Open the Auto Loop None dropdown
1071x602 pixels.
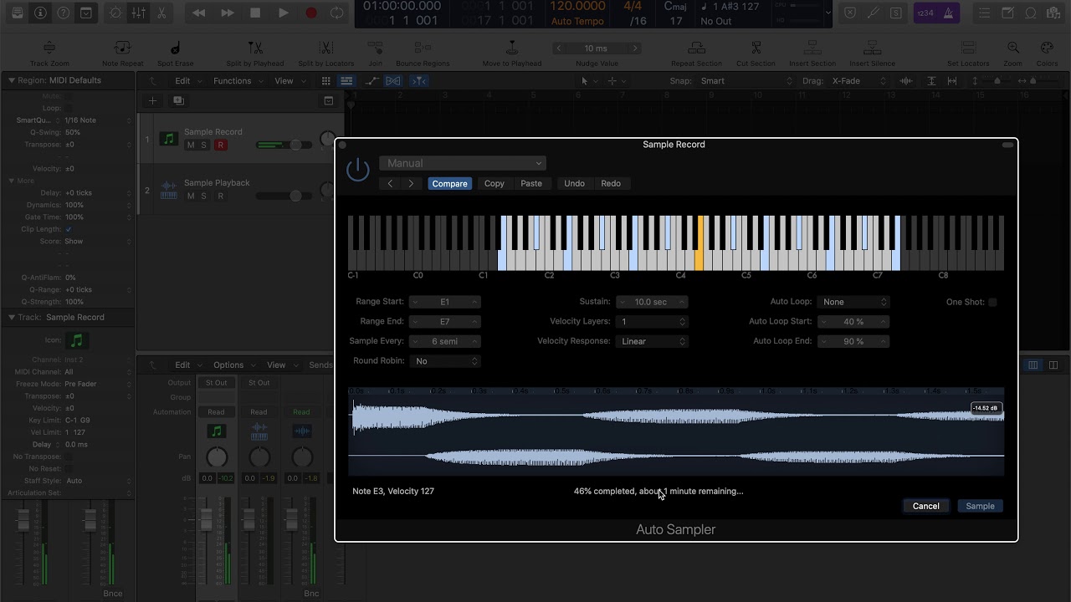click(853, 302)
